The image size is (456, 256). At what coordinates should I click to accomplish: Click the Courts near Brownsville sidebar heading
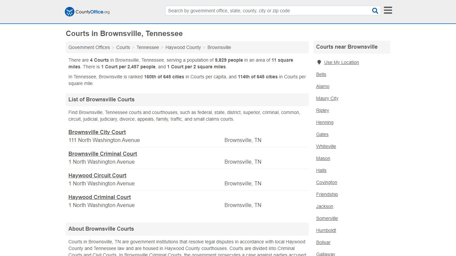[x=347, y=47]
